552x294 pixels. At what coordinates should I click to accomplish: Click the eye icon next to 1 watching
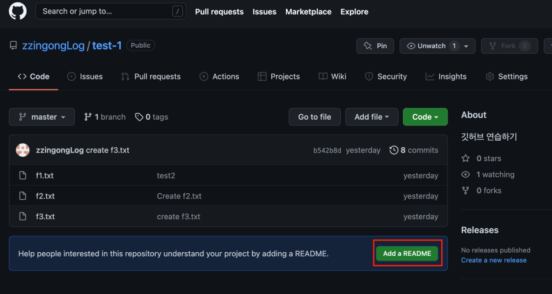pyautogui.click(x=465, y=174)
